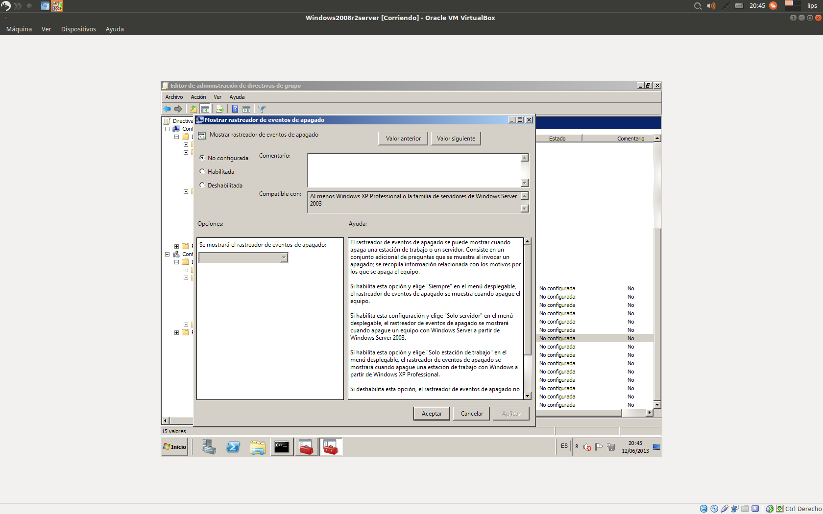This screenshot has height=514, width=823.
Task: Select the Habilitada radio button
Action: coord(202,171)
